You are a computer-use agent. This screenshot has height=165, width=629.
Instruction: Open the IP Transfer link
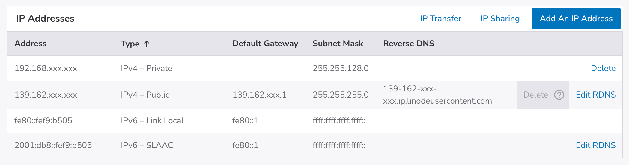tap(440, 19)
